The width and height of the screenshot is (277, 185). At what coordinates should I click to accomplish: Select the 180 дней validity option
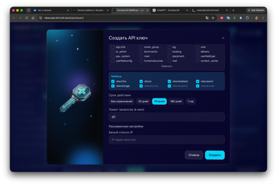[x=176, y=101]
